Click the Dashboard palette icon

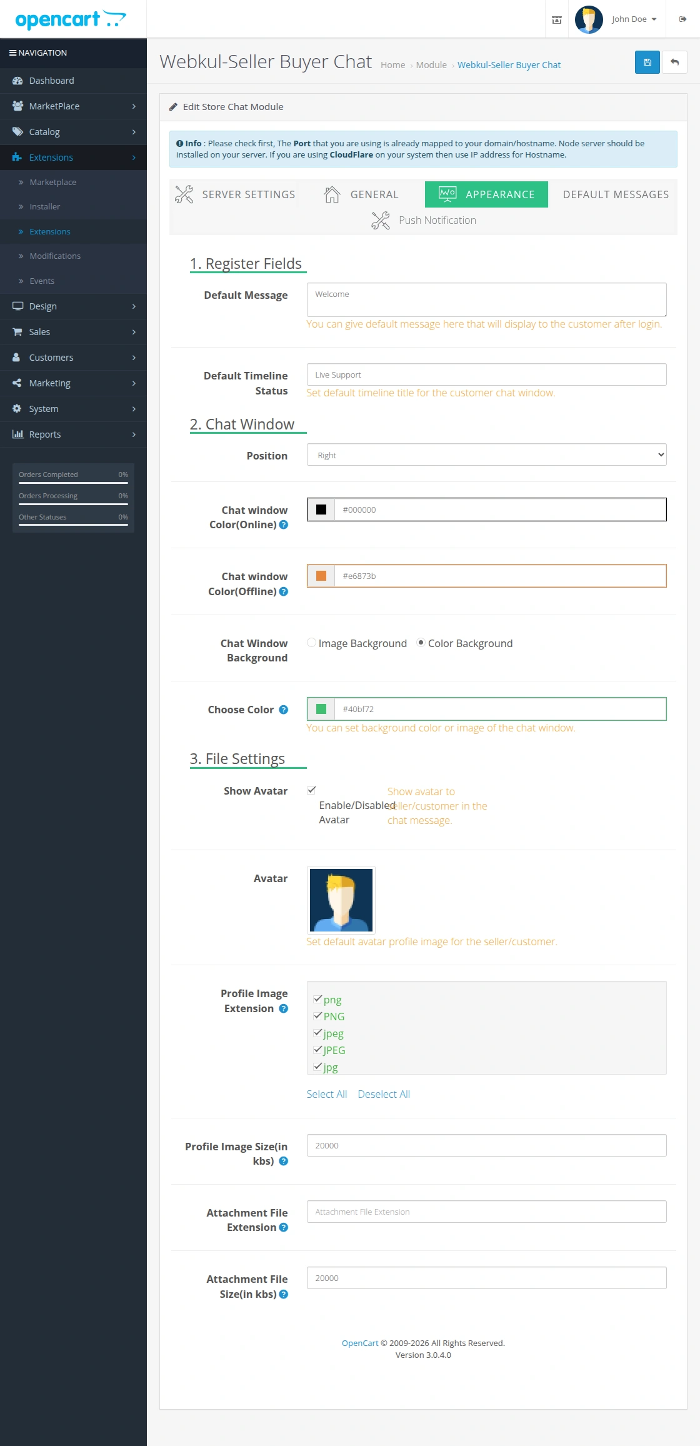(x=17, y=81)
